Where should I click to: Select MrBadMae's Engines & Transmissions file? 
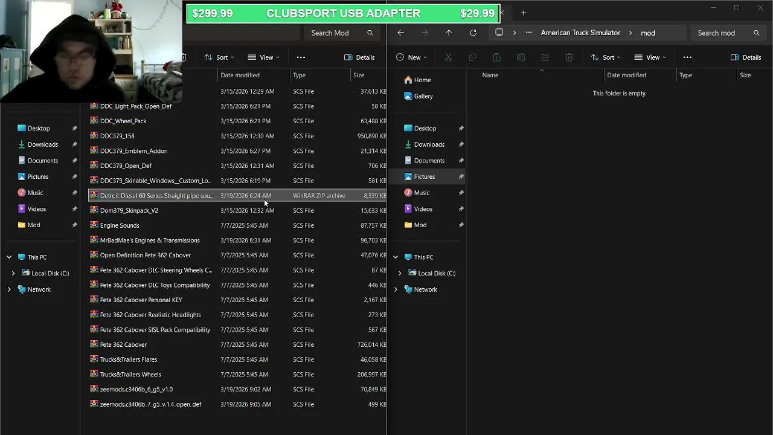tap(237, 240)
